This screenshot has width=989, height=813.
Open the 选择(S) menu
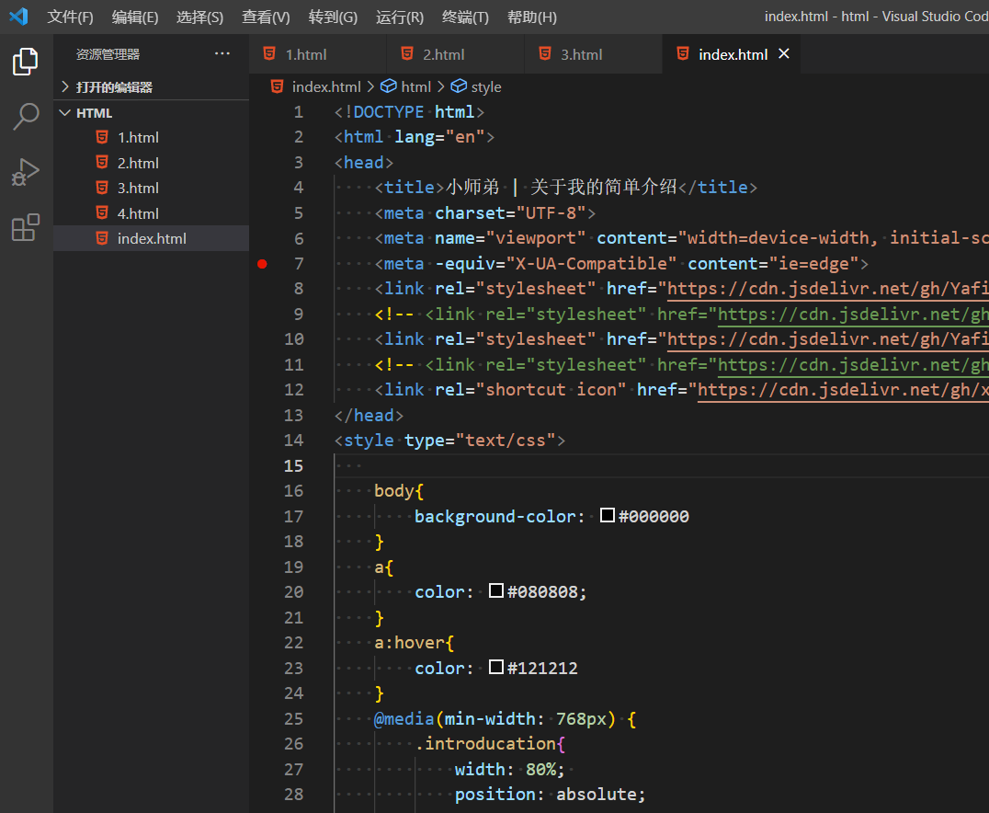(x=200, y=17)
